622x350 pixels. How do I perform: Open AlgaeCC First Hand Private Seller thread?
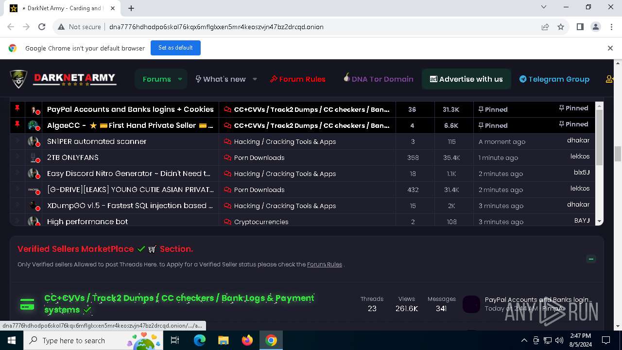(x=130, y=125)
